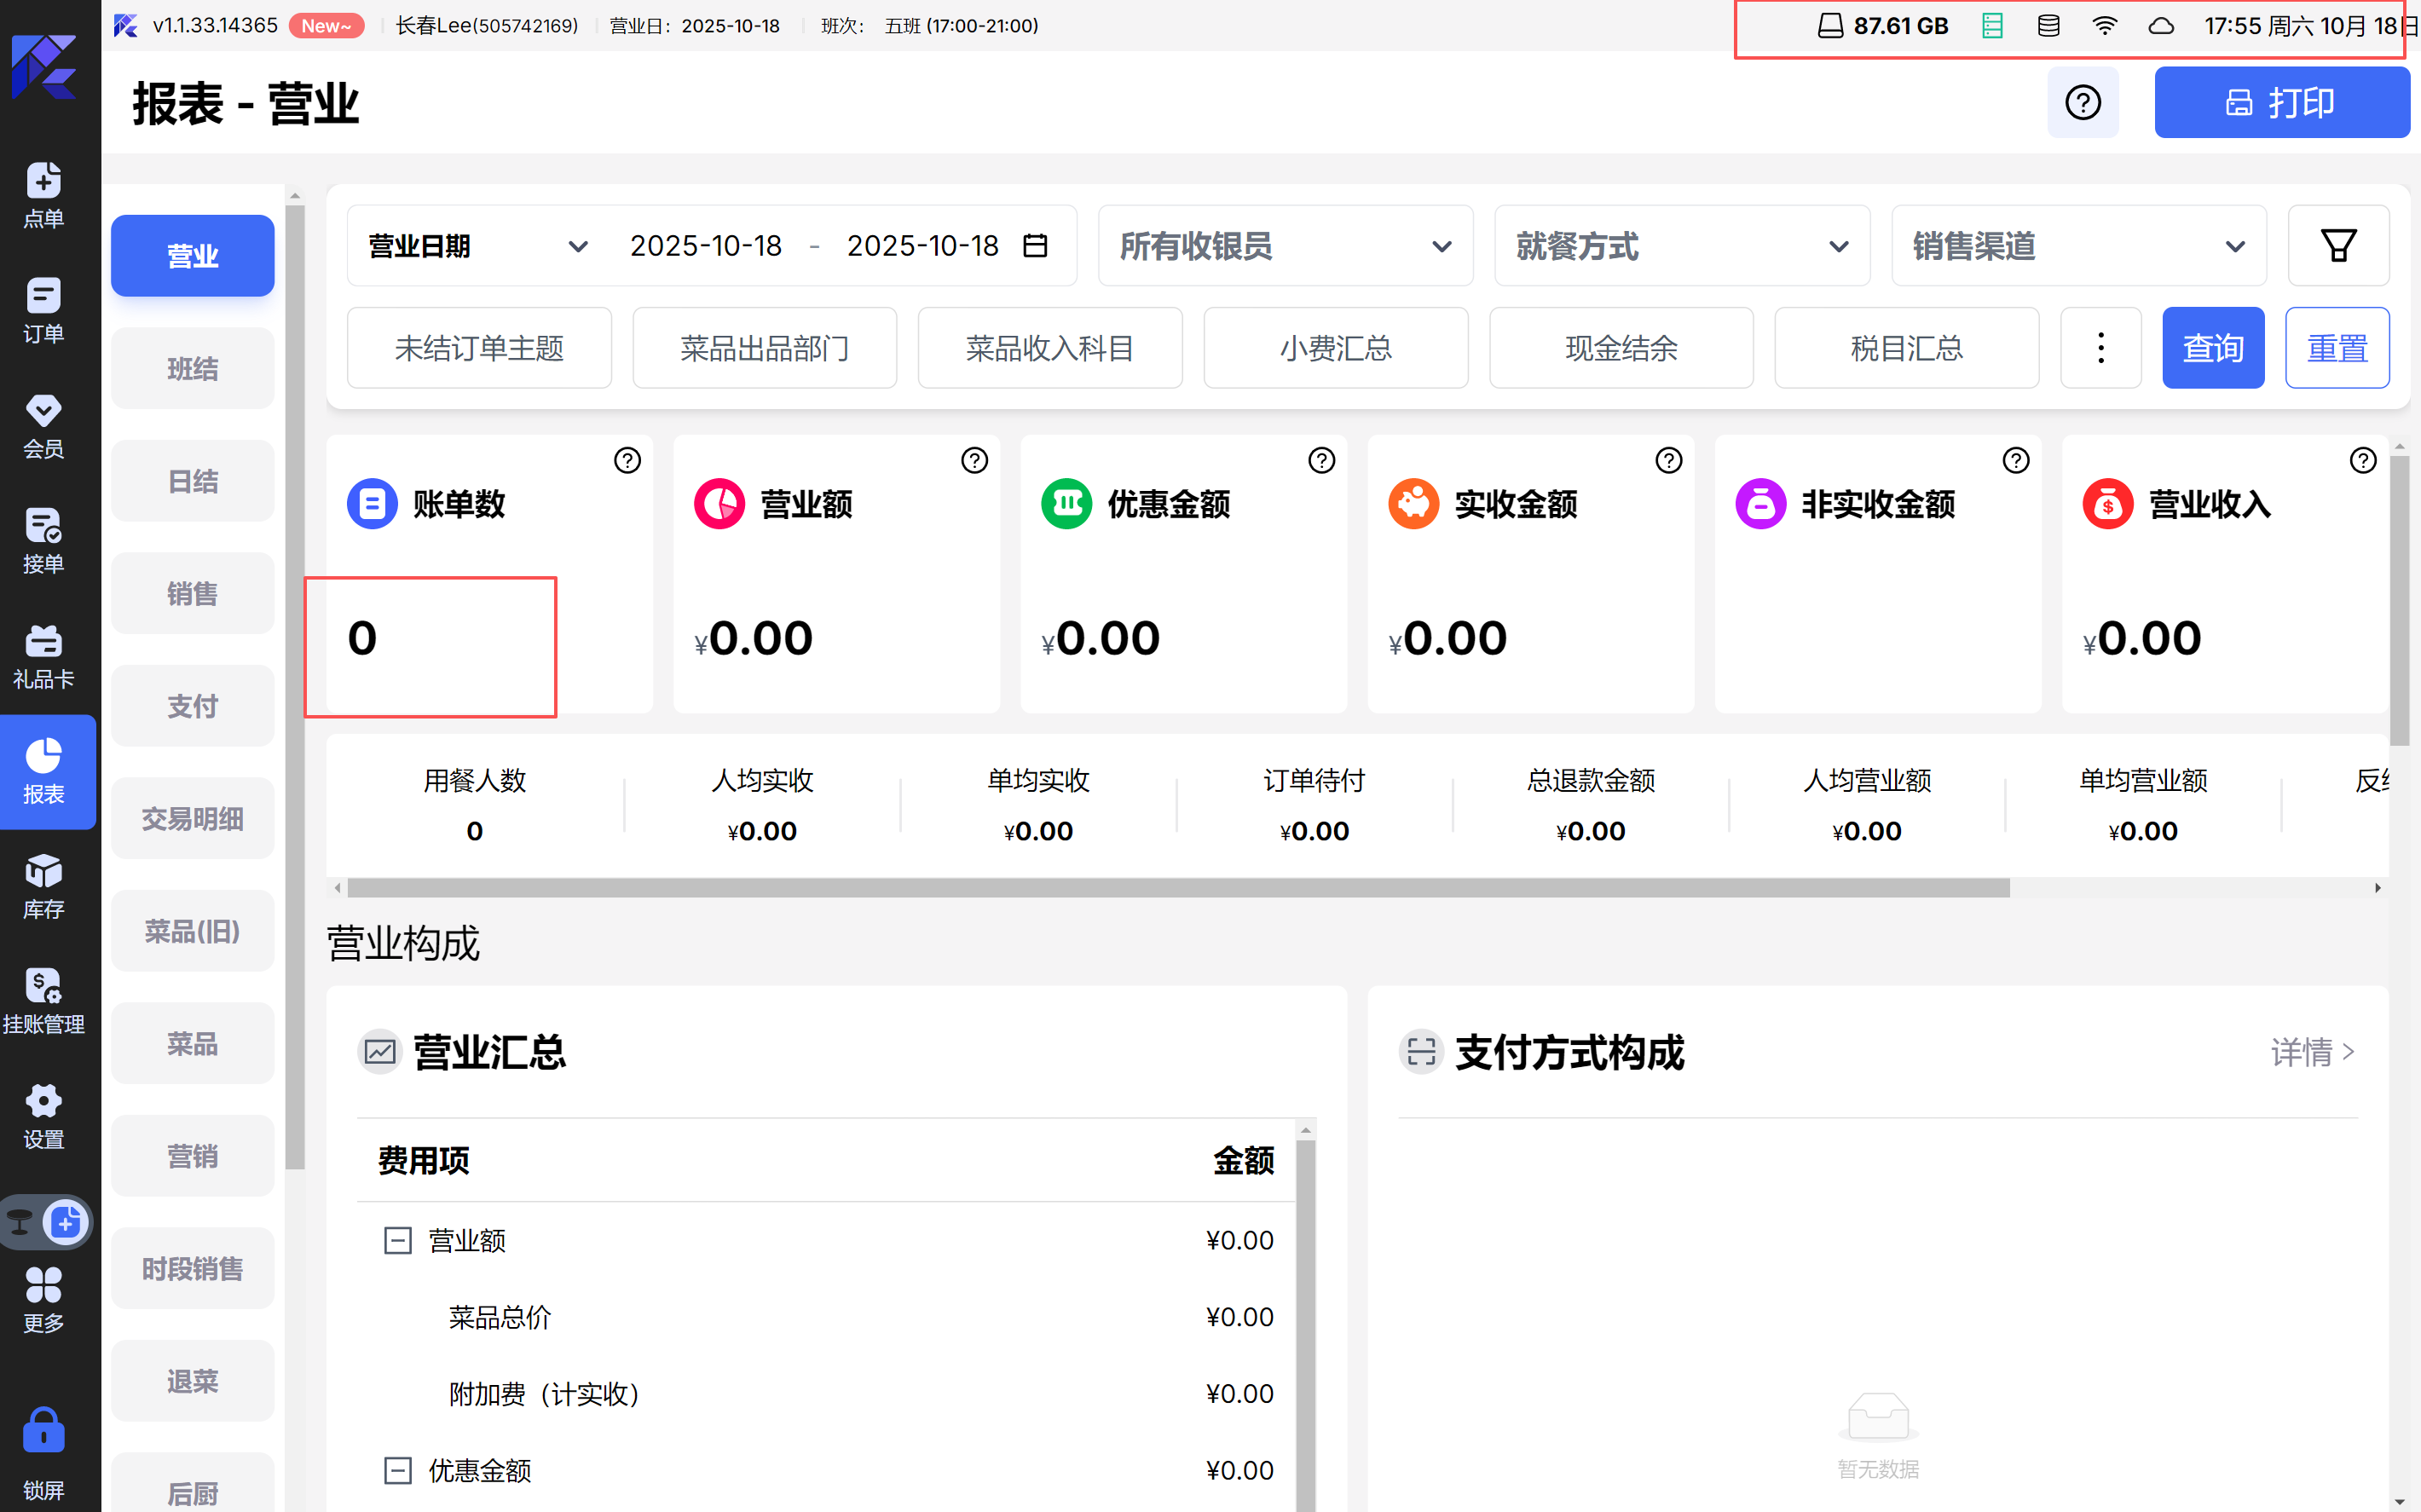Image resolution: width=2421 pixels, height=1512 pixels.
Task: Open 挂账管理 credit account management
Action: coord(43,1001)
